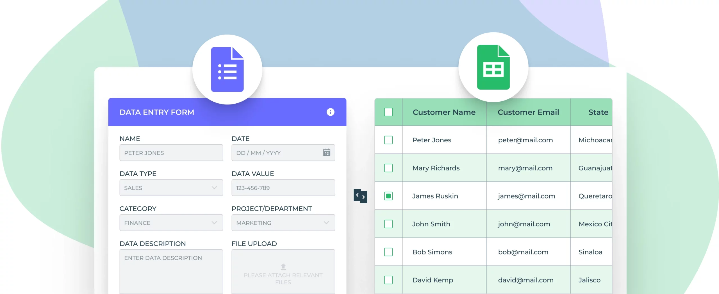
Task: Select the Mary Richards name cell
Action: click(444, 168)
